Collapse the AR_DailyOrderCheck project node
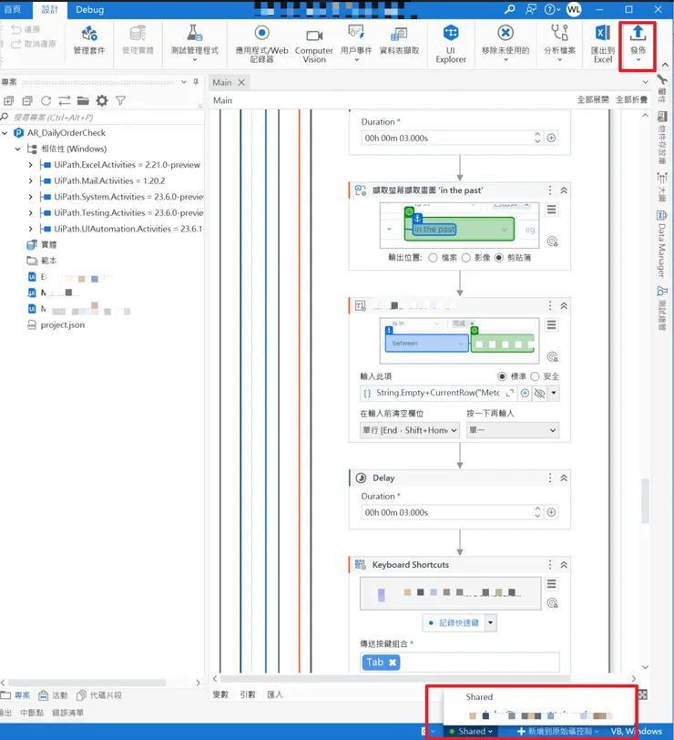674x740 pixels. pyautogui.click(x=5, y=133)
